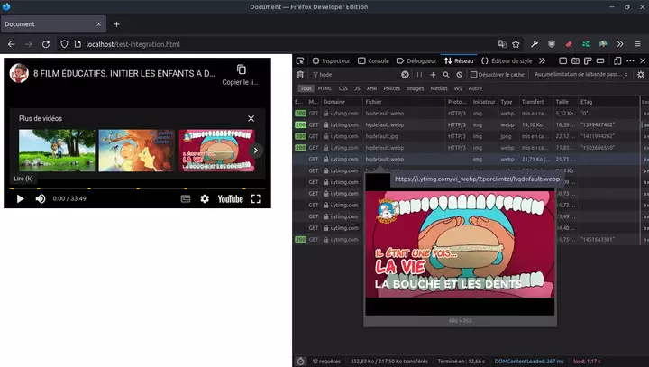Open the green meadow suggested video thumbnail

tap(57, 151)
